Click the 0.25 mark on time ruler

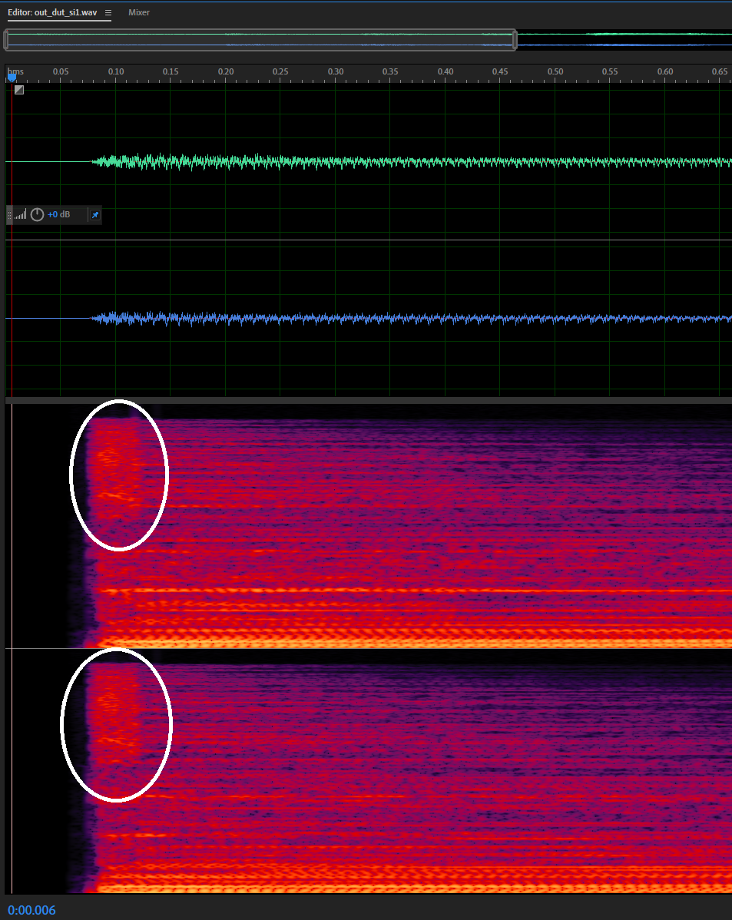coord(280,72)
